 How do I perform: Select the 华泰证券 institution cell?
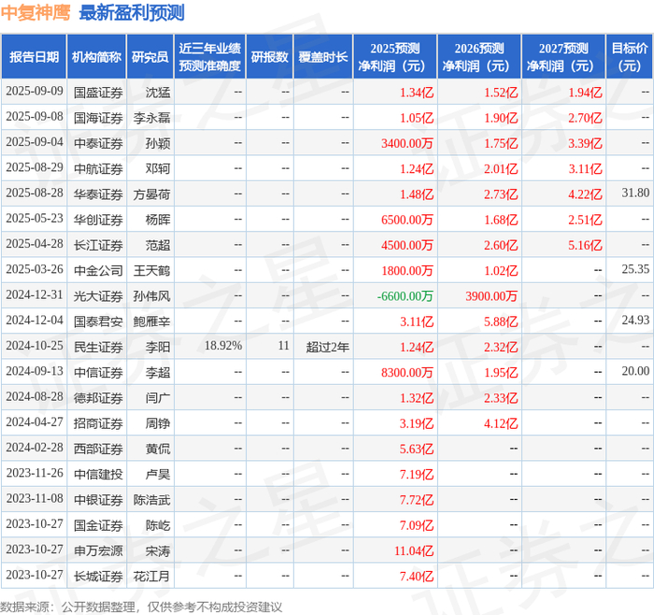tap(98, 194)
